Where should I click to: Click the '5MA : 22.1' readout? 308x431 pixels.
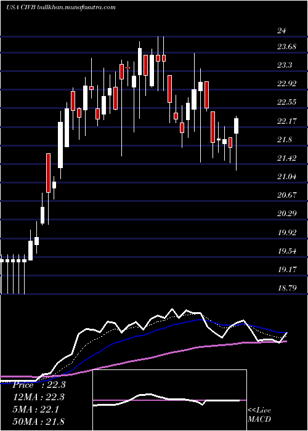tap(37, 409)
